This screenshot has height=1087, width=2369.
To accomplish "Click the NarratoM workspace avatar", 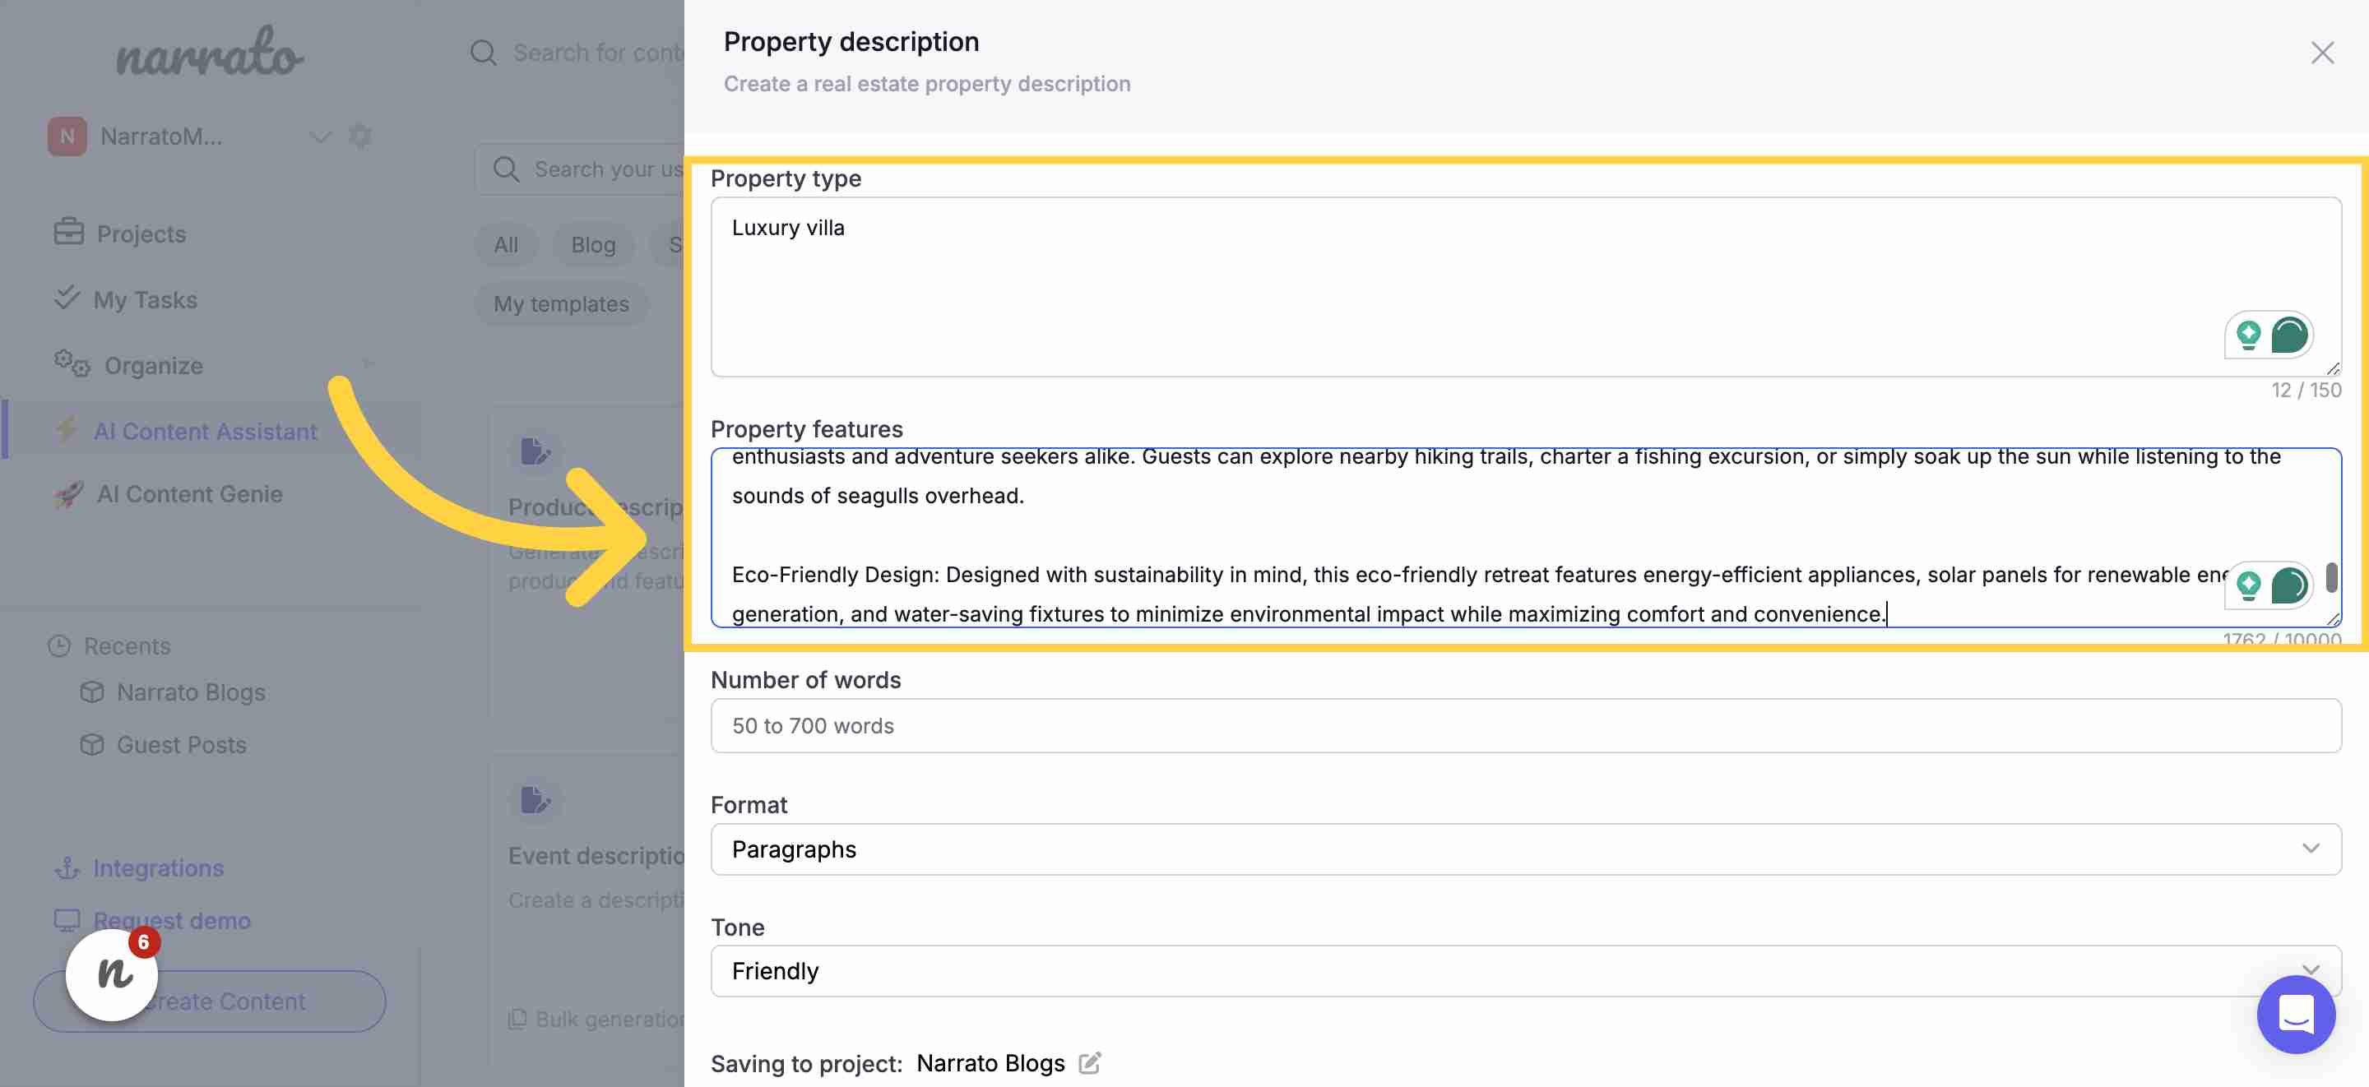I will (67, 136).
